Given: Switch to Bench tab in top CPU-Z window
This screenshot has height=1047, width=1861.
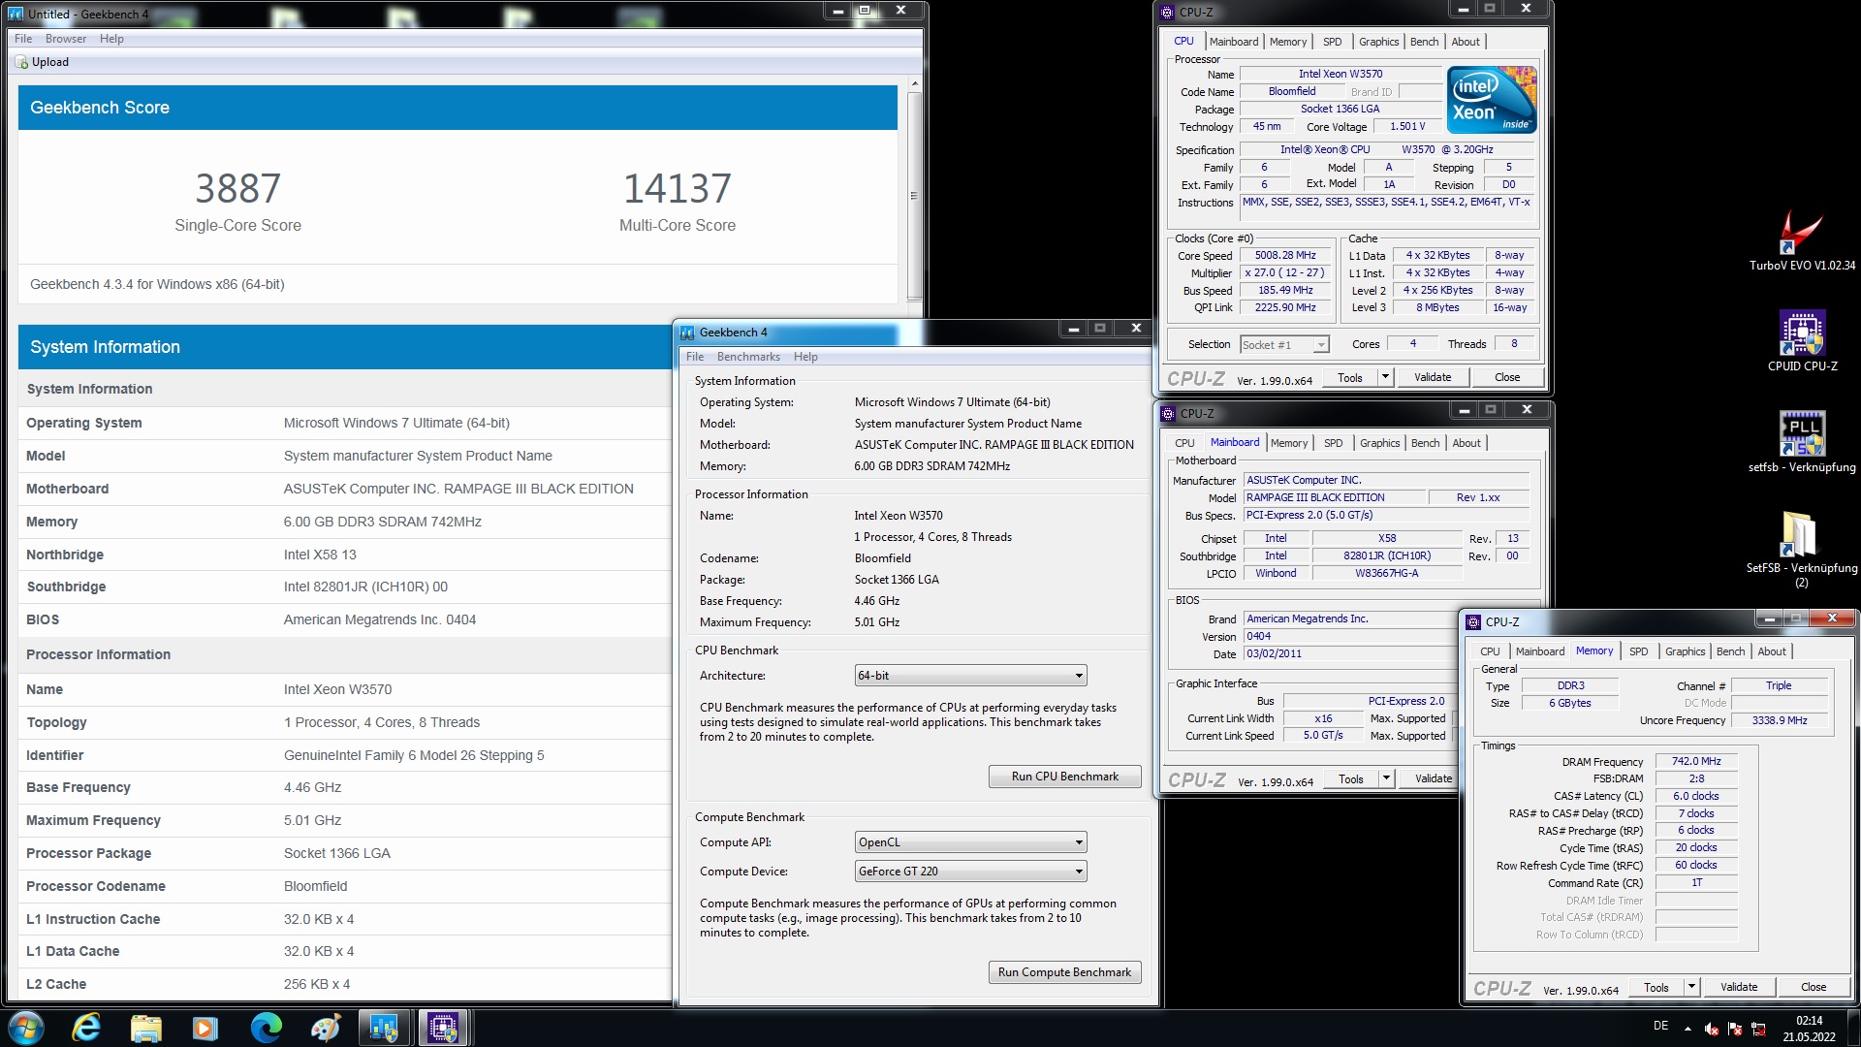Looking at the screenshot, I should tap(1424, 42).
